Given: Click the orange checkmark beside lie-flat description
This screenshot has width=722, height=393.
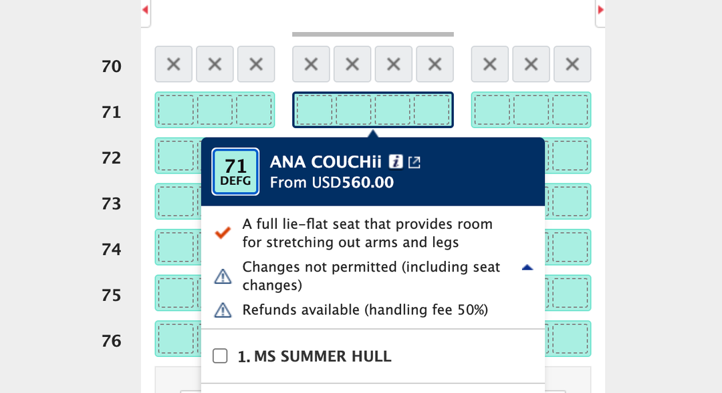Looking at the screenshot, I should click(223, 233).
